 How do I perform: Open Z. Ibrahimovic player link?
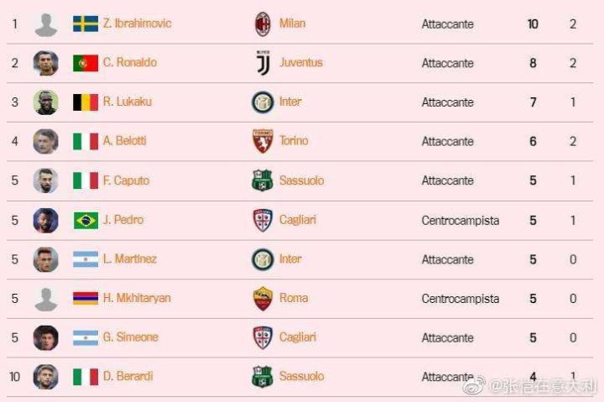pyautogui.click(x=137, y=23)
